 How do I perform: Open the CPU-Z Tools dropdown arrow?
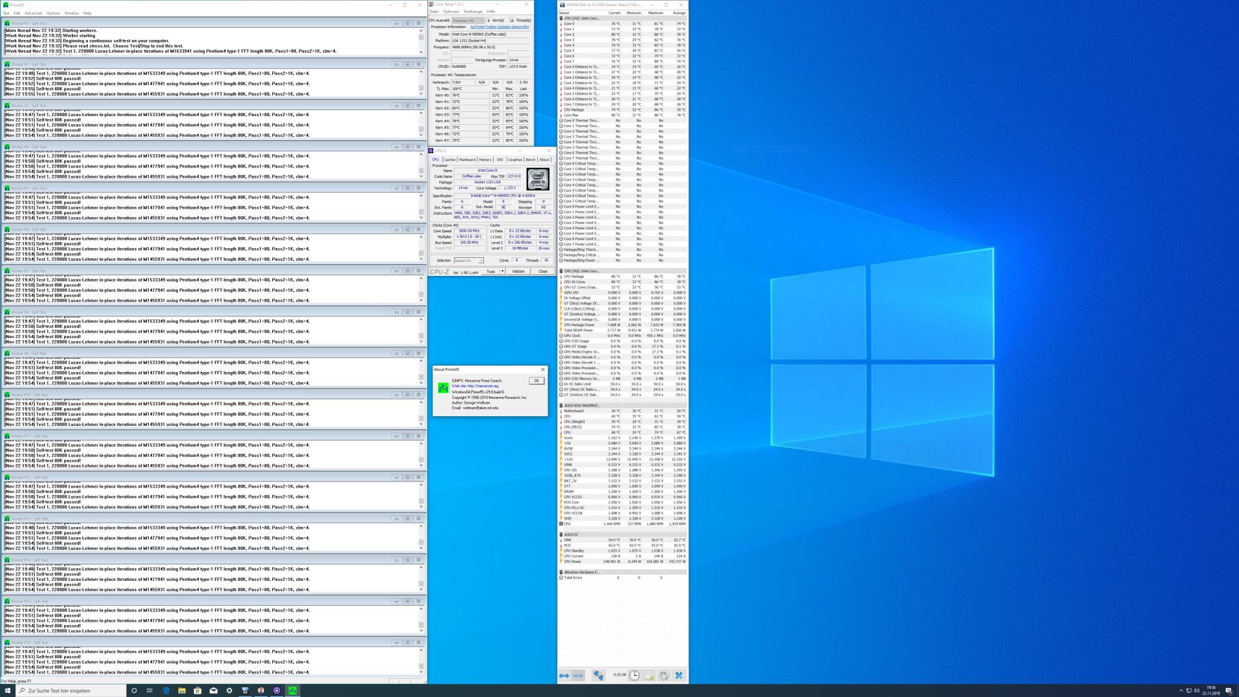click(x=502, y=272)
